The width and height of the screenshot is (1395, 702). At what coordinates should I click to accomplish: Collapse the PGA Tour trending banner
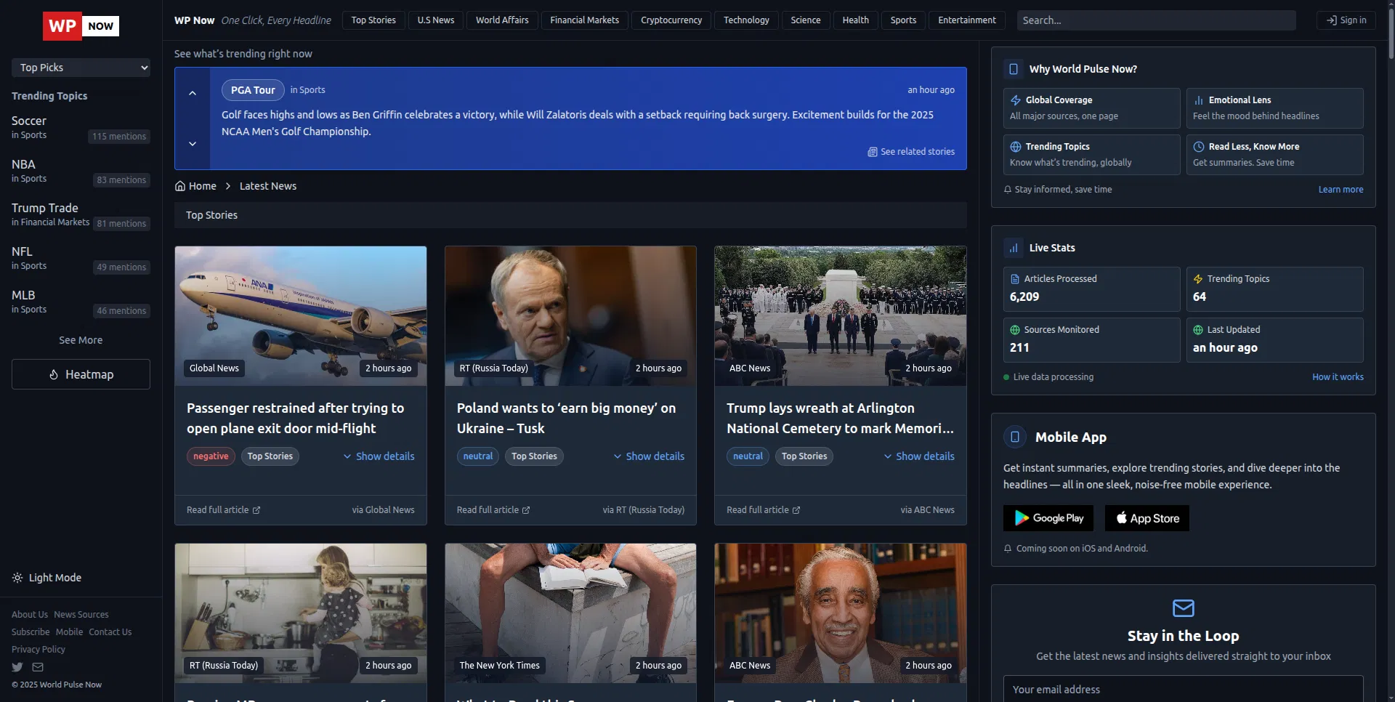pyautogui.click(x=193, y=93)
